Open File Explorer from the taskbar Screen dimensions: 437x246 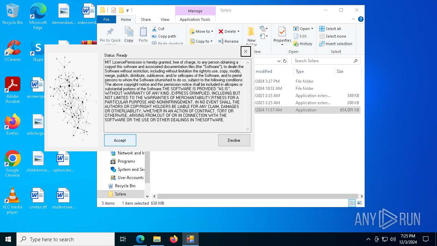[x=157, y=239]
